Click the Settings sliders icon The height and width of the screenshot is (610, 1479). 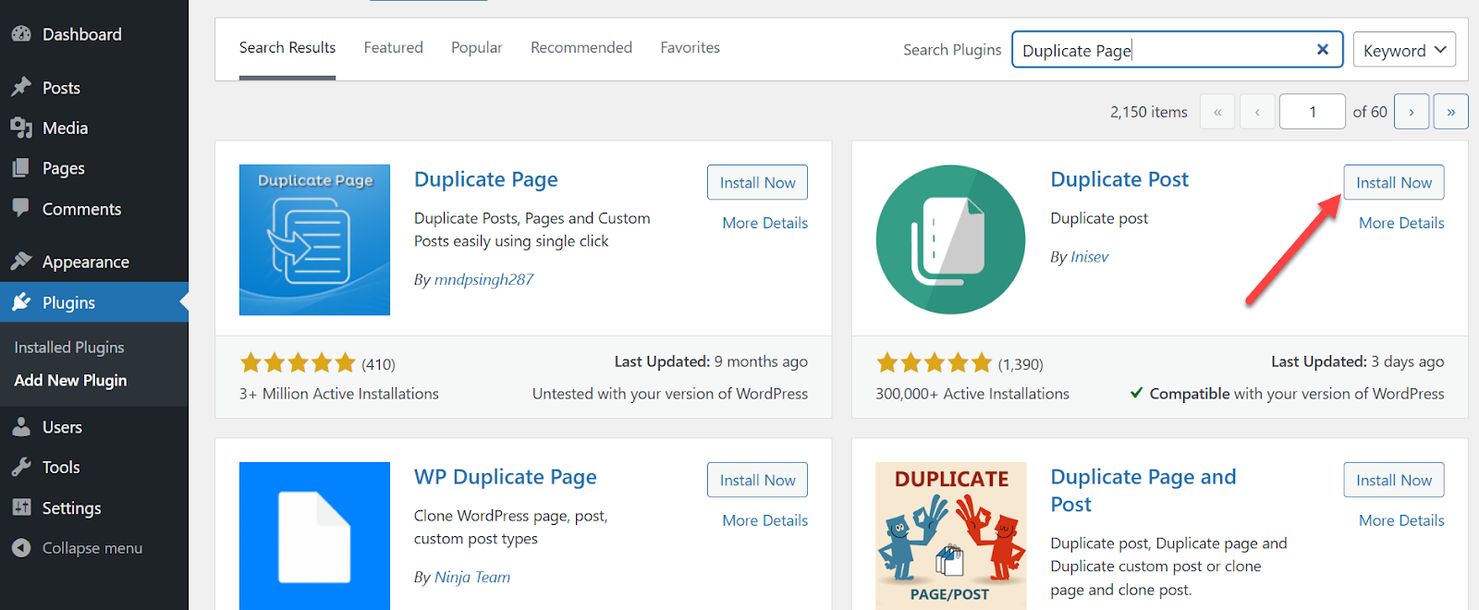[21, 507]
